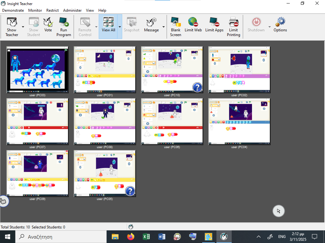Open the Message tool

(x=151, y=27)
